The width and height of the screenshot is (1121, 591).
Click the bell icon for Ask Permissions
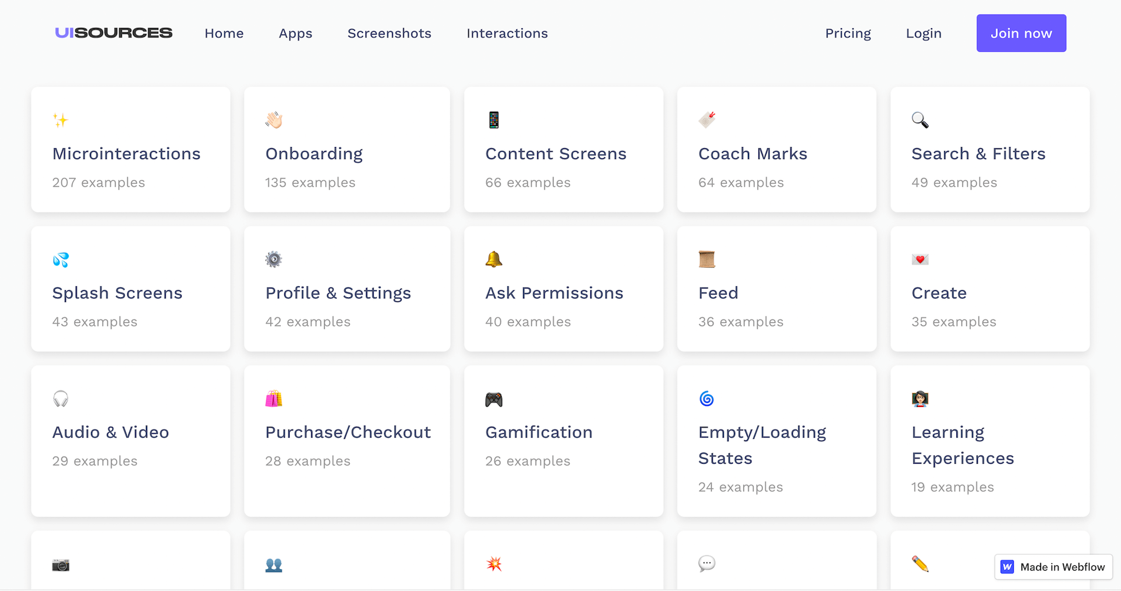[x=493, y=259]
